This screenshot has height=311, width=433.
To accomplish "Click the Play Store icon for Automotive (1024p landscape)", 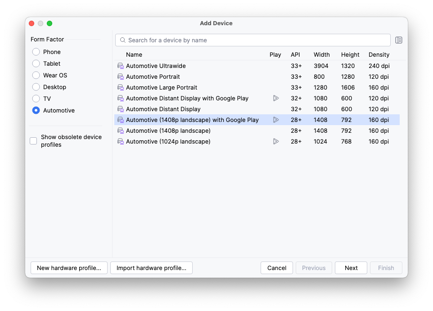I will click(276, 141).
